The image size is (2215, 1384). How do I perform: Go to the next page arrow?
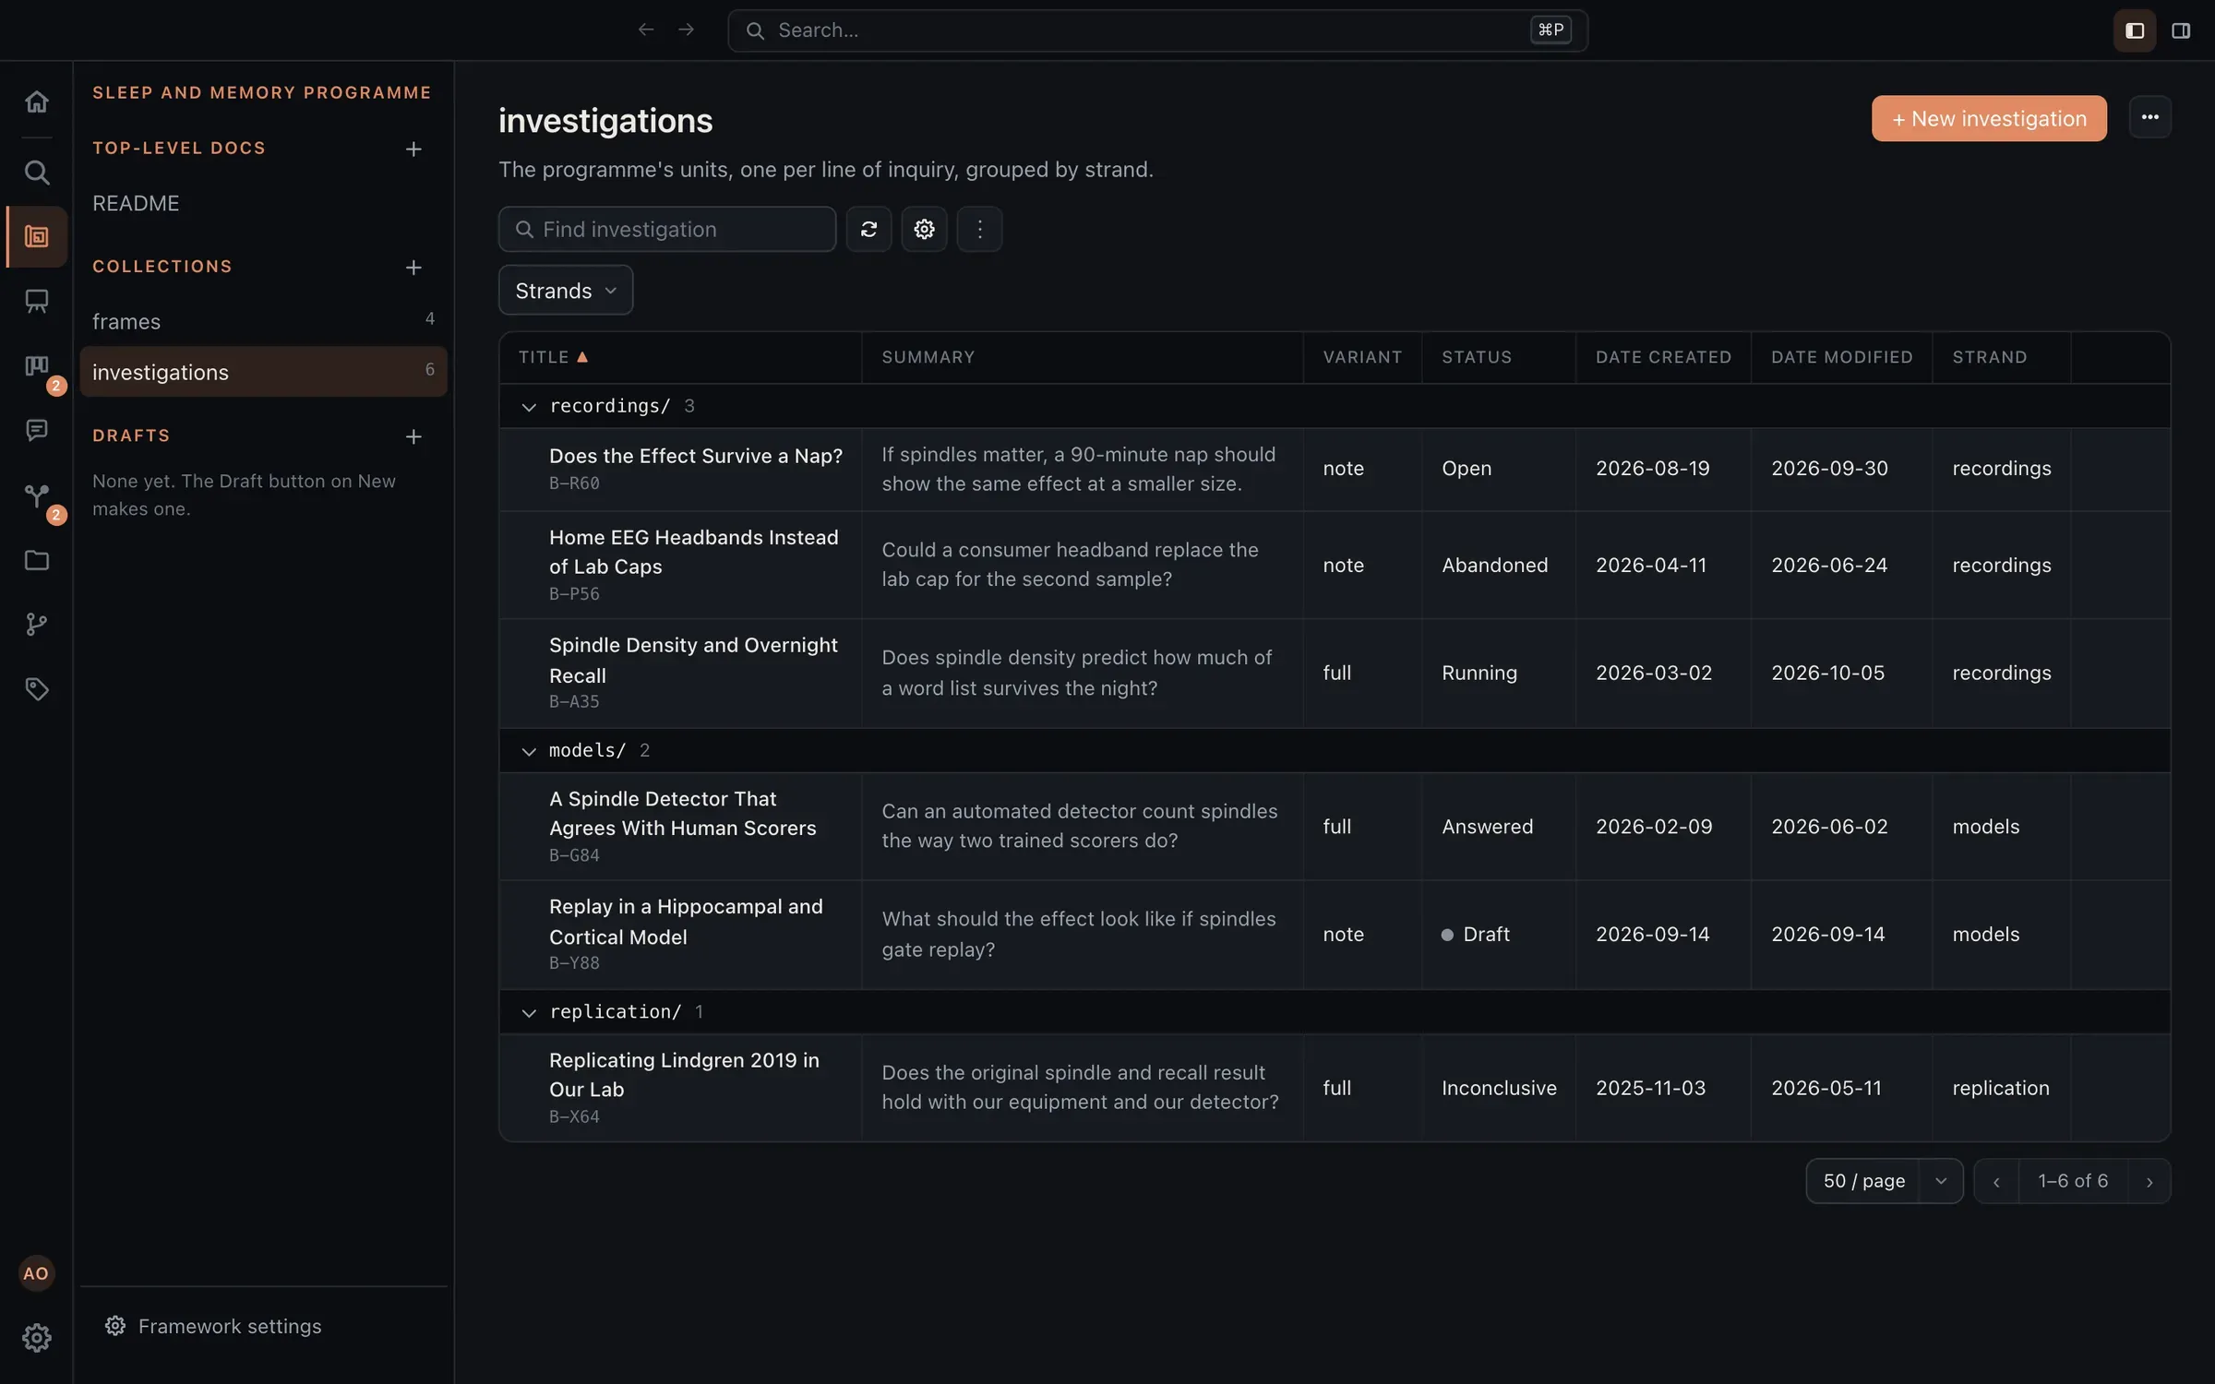(2149, 1181)
